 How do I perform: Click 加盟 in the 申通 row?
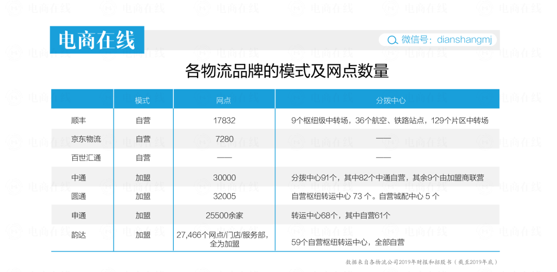click(143, 215)
